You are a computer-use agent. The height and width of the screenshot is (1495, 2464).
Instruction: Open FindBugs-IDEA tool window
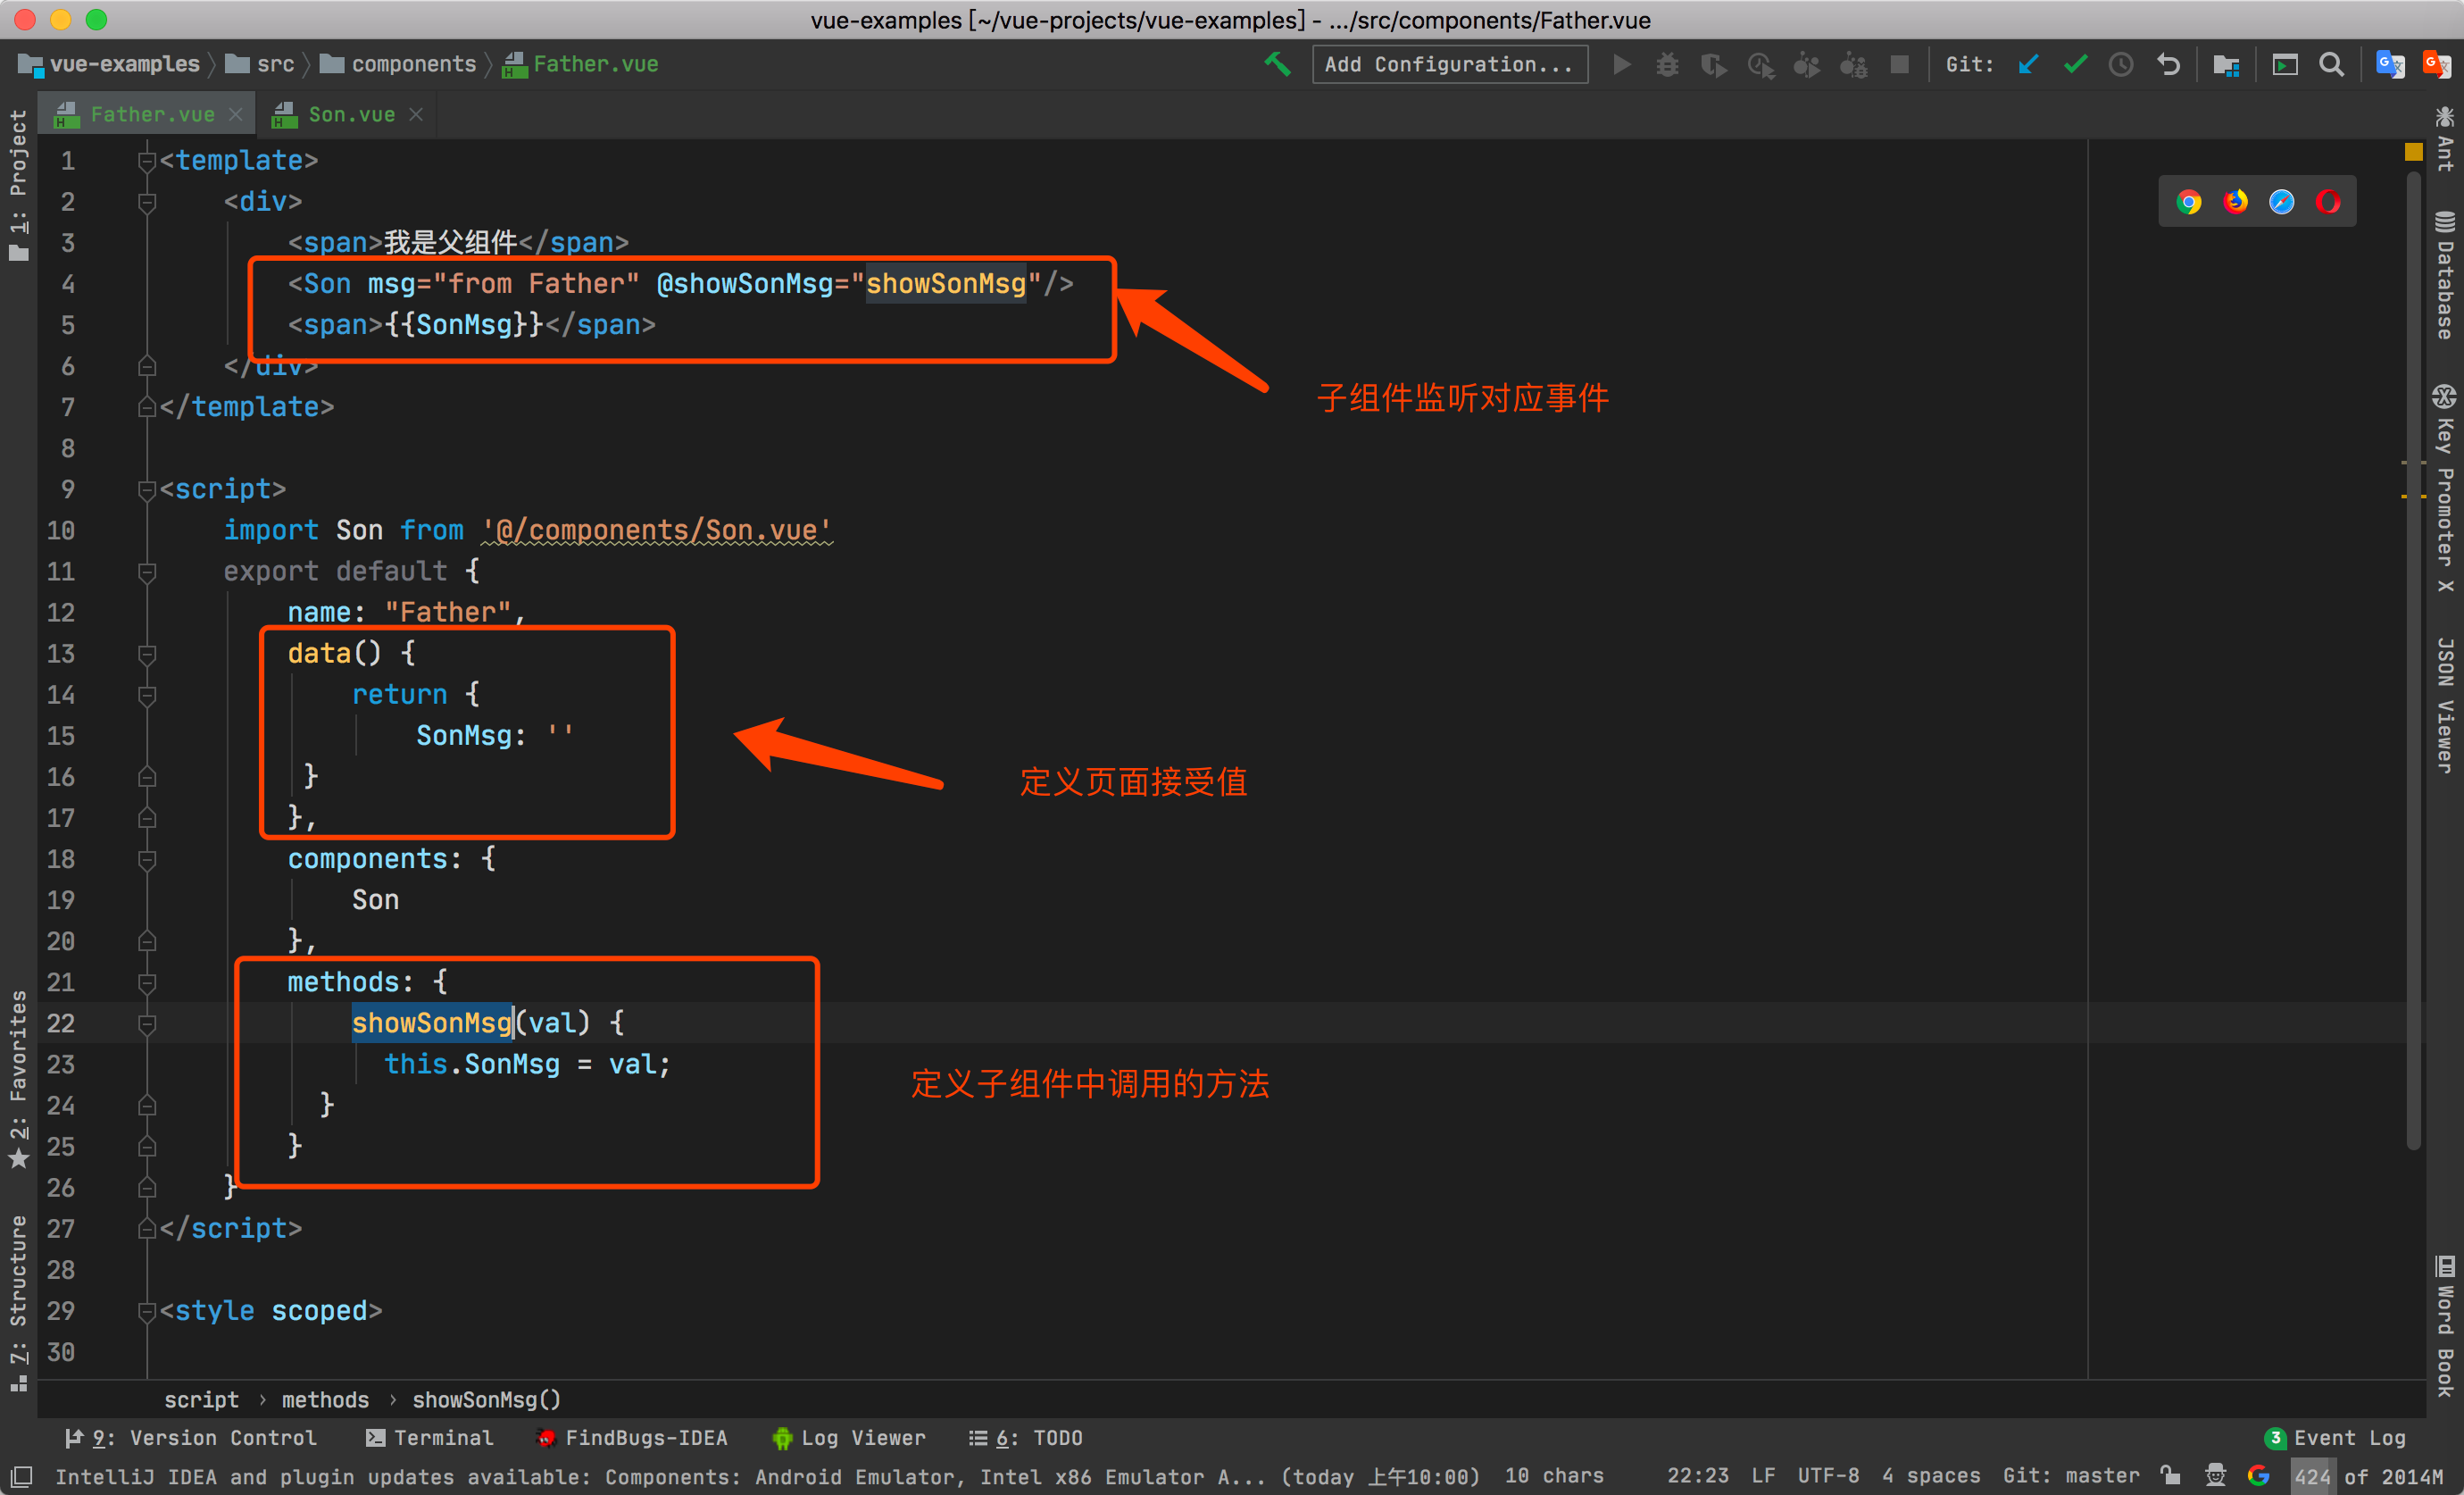click(x=632, y=1438)
